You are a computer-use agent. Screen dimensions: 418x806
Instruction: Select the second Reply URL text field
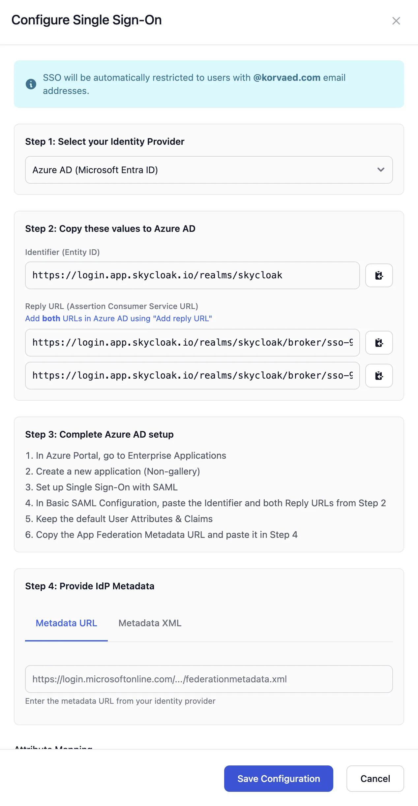tap(192, 376)
